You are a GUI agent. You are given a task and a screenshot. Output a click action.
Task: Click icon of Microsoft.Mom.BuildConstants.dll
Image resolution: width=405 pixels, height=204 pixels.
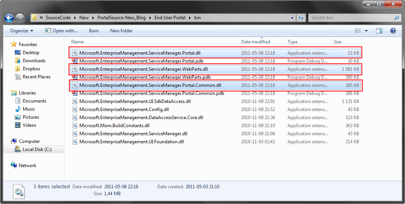(75, 126)
